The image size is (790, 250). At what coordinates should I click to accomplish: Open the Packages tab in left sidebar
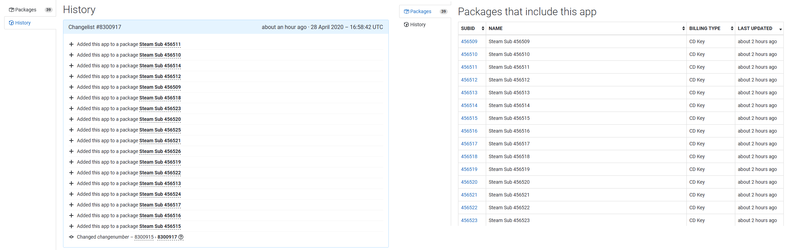(x=30, y=10)
